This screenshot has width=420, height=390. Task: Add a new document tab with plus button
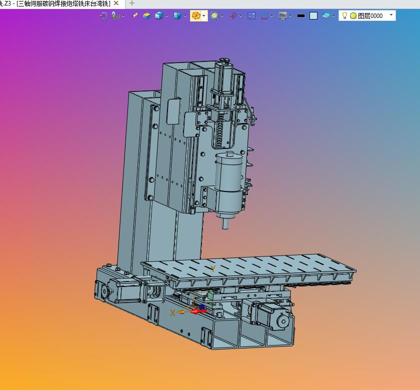(132, 3)
